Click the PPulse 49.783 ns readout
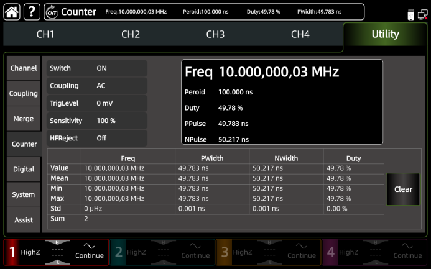 pyautogui.click(x=216, y=124)
